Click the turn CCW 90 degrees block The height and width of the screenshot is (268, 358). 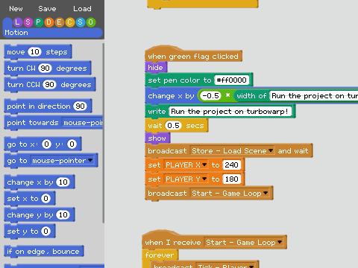(50, 85)
